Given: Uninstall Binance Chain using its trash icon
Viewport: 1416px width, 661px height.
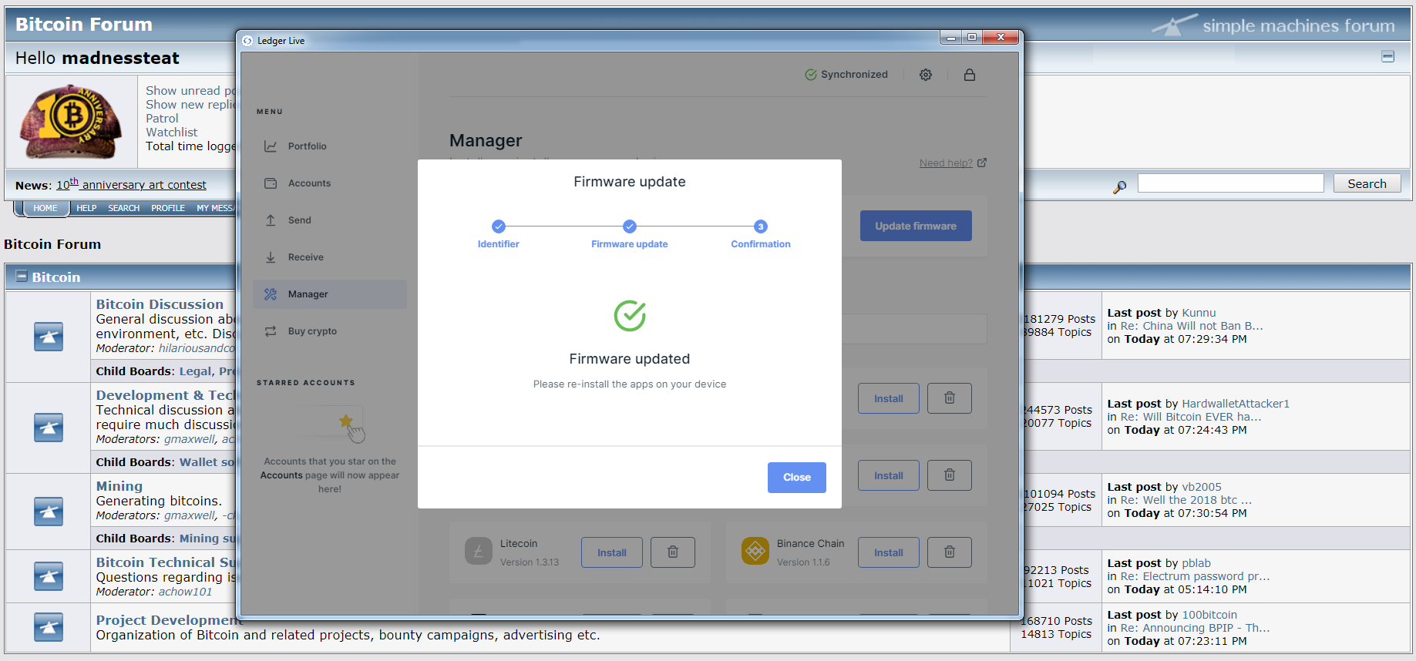Looking at the screenshot, I should [x=950, y=552].
